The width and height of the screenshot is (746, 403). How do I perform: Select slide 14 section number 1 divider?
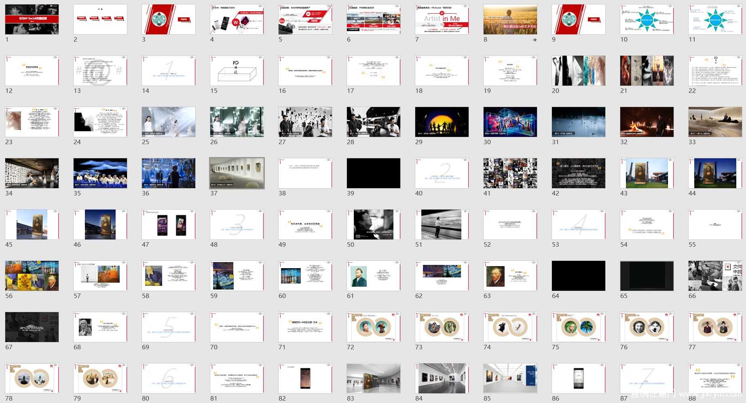tap(169, 71)
